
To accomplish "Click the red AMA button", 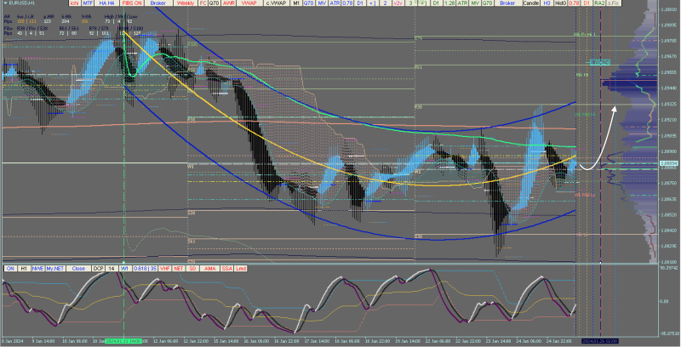I will tap(209, 269).
